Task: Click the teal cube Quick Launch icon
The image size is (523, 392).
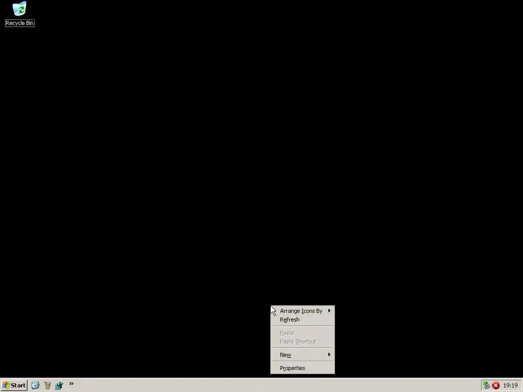Action: tap(59, 385)
